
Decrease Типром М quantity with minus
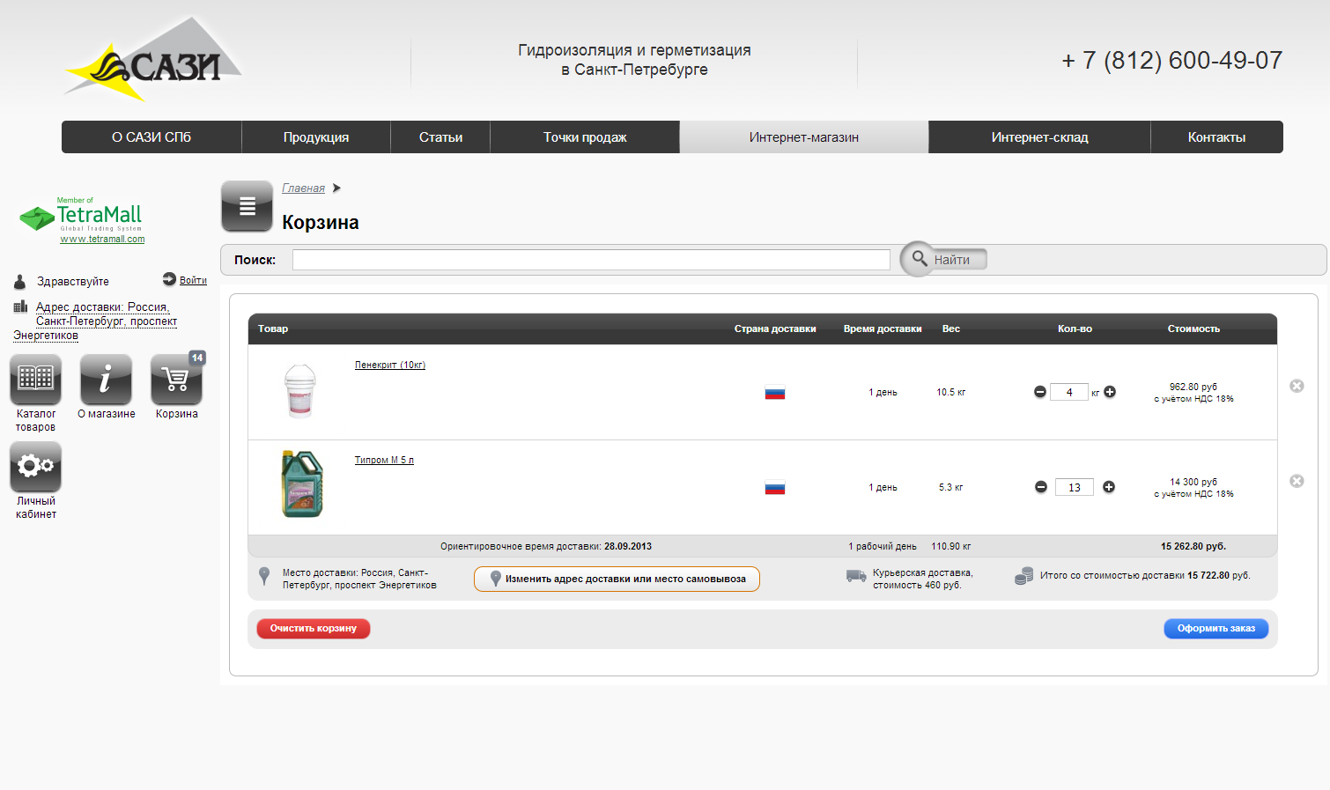(1040, 487)
